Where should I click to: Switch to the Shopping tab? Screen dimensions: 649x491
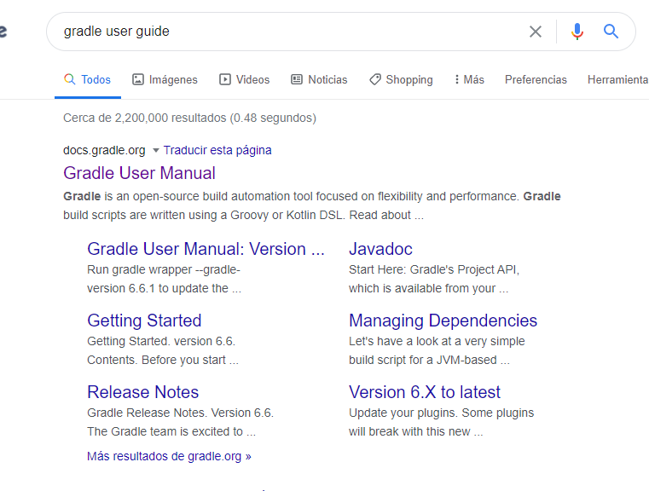point(401,79)
